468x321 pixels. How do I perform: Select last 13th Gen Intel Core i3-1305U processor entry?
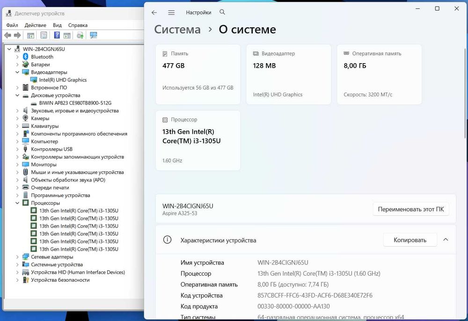pyautogui.click(x=79, y=249)
